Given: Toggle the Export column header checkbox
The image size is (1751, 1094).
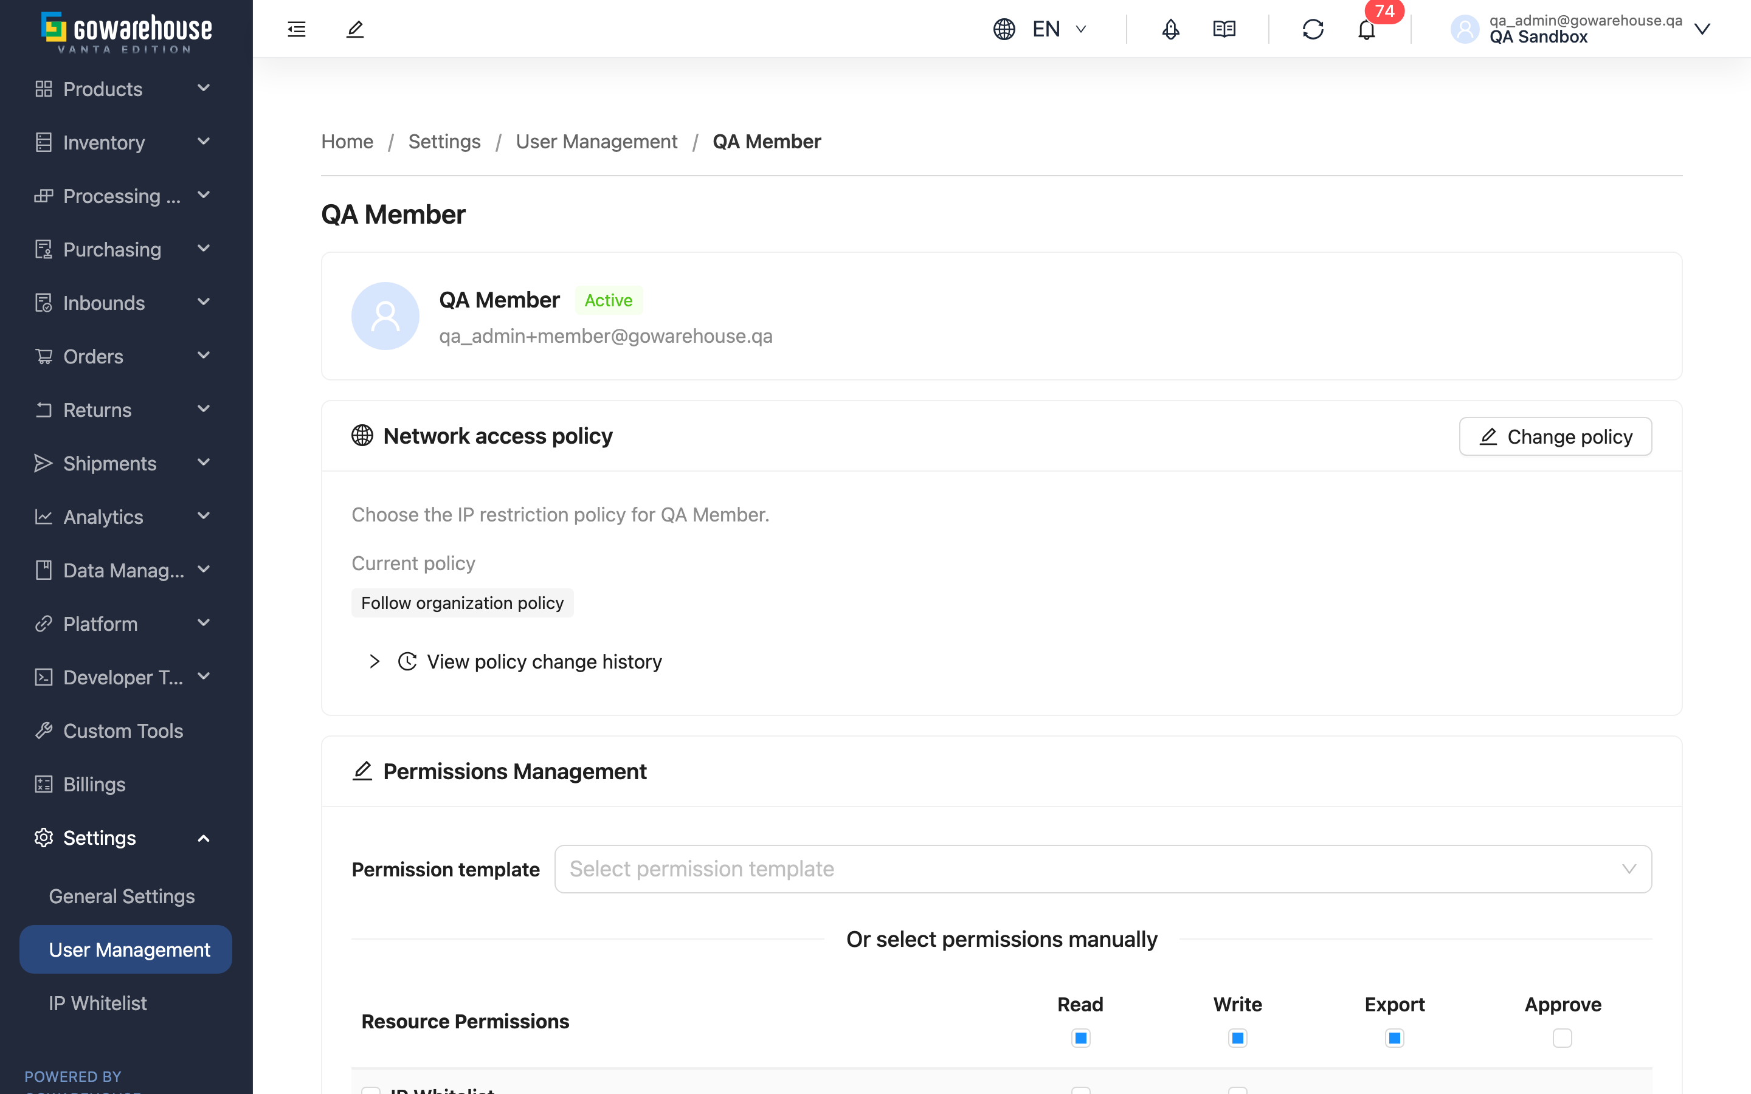Looking at the screenshot, I should (1394, 1038).
